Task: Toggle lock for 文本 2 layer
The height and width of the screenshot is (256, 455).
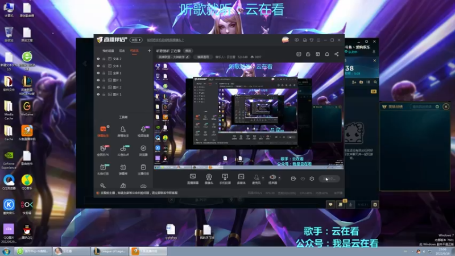Action: click(x=104, y=59)
